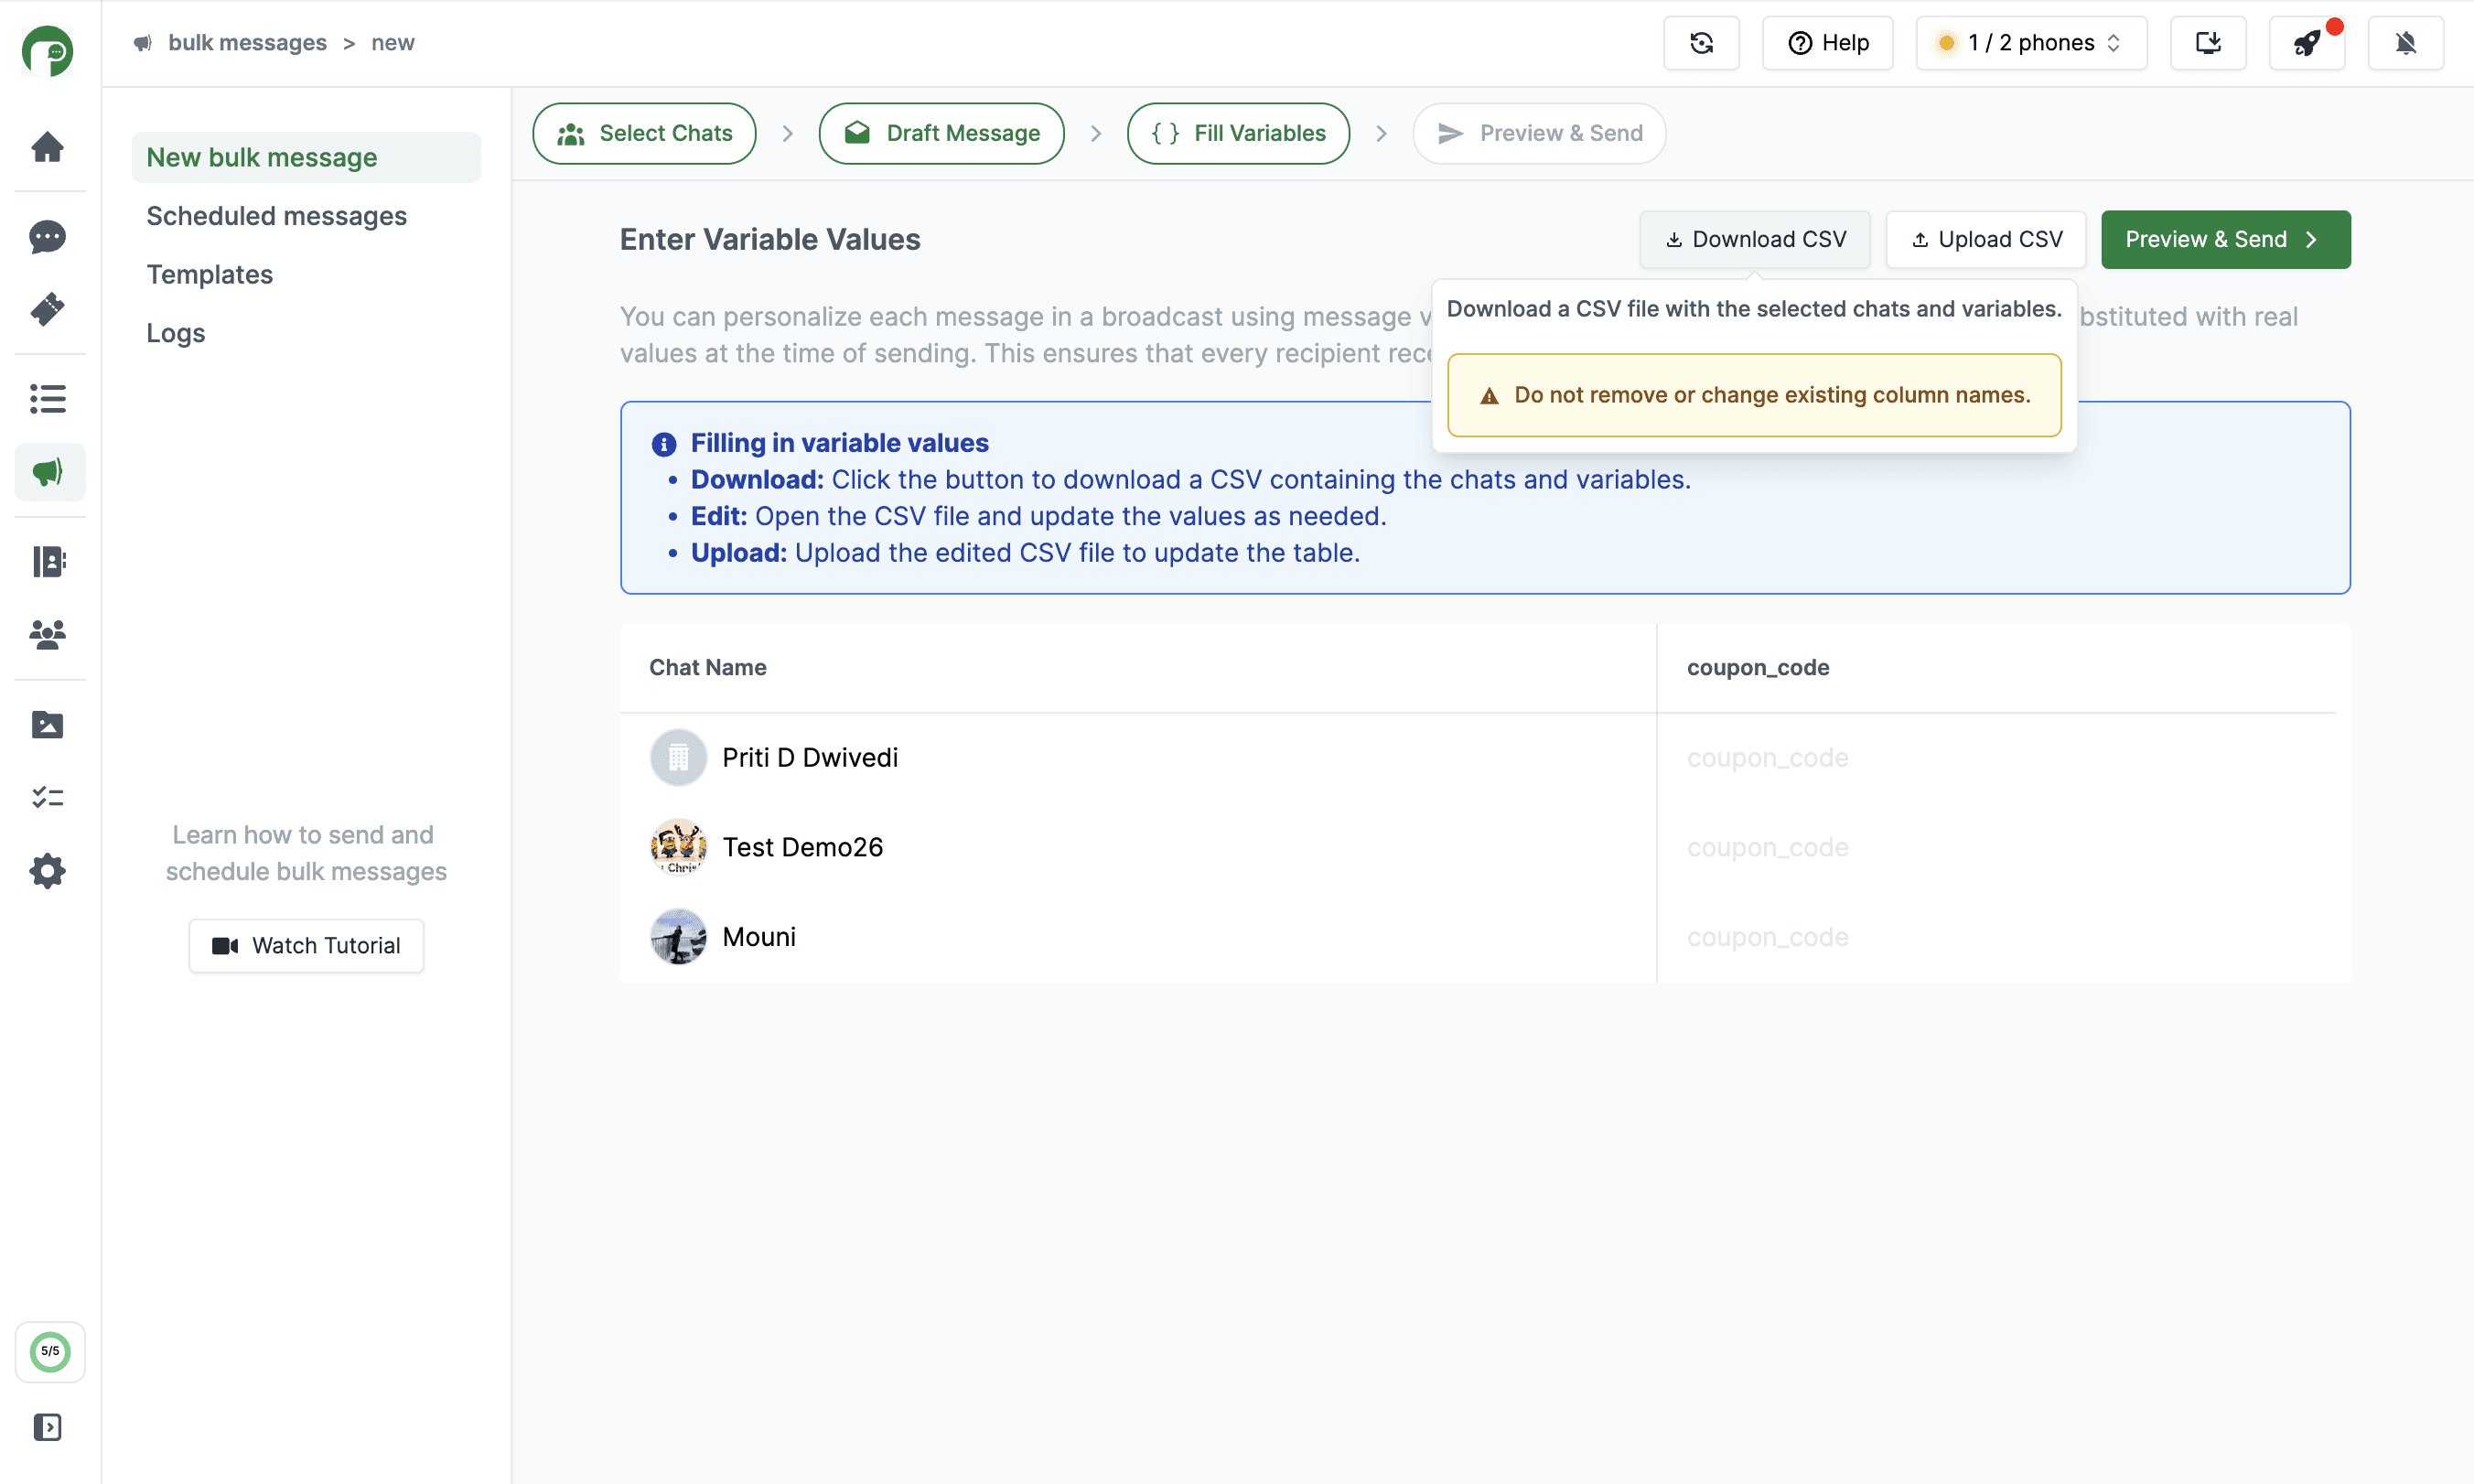Open the settings gear in sidebar
2474x1484 pixels.
48,871
